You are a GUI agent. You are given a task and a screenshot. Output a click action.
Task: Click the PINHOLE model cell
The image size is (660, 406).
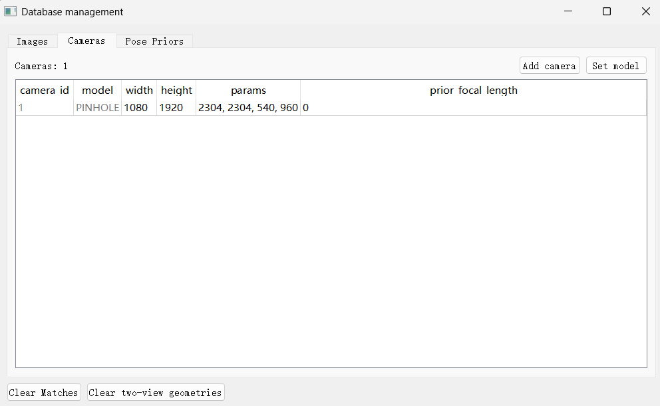point(97,107)
